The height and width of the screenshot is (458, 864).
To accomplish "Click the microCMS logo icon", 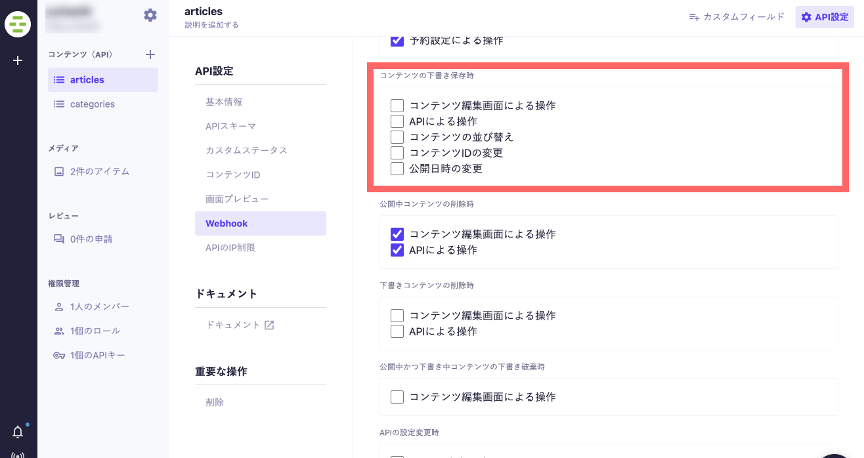I will 18,24.
